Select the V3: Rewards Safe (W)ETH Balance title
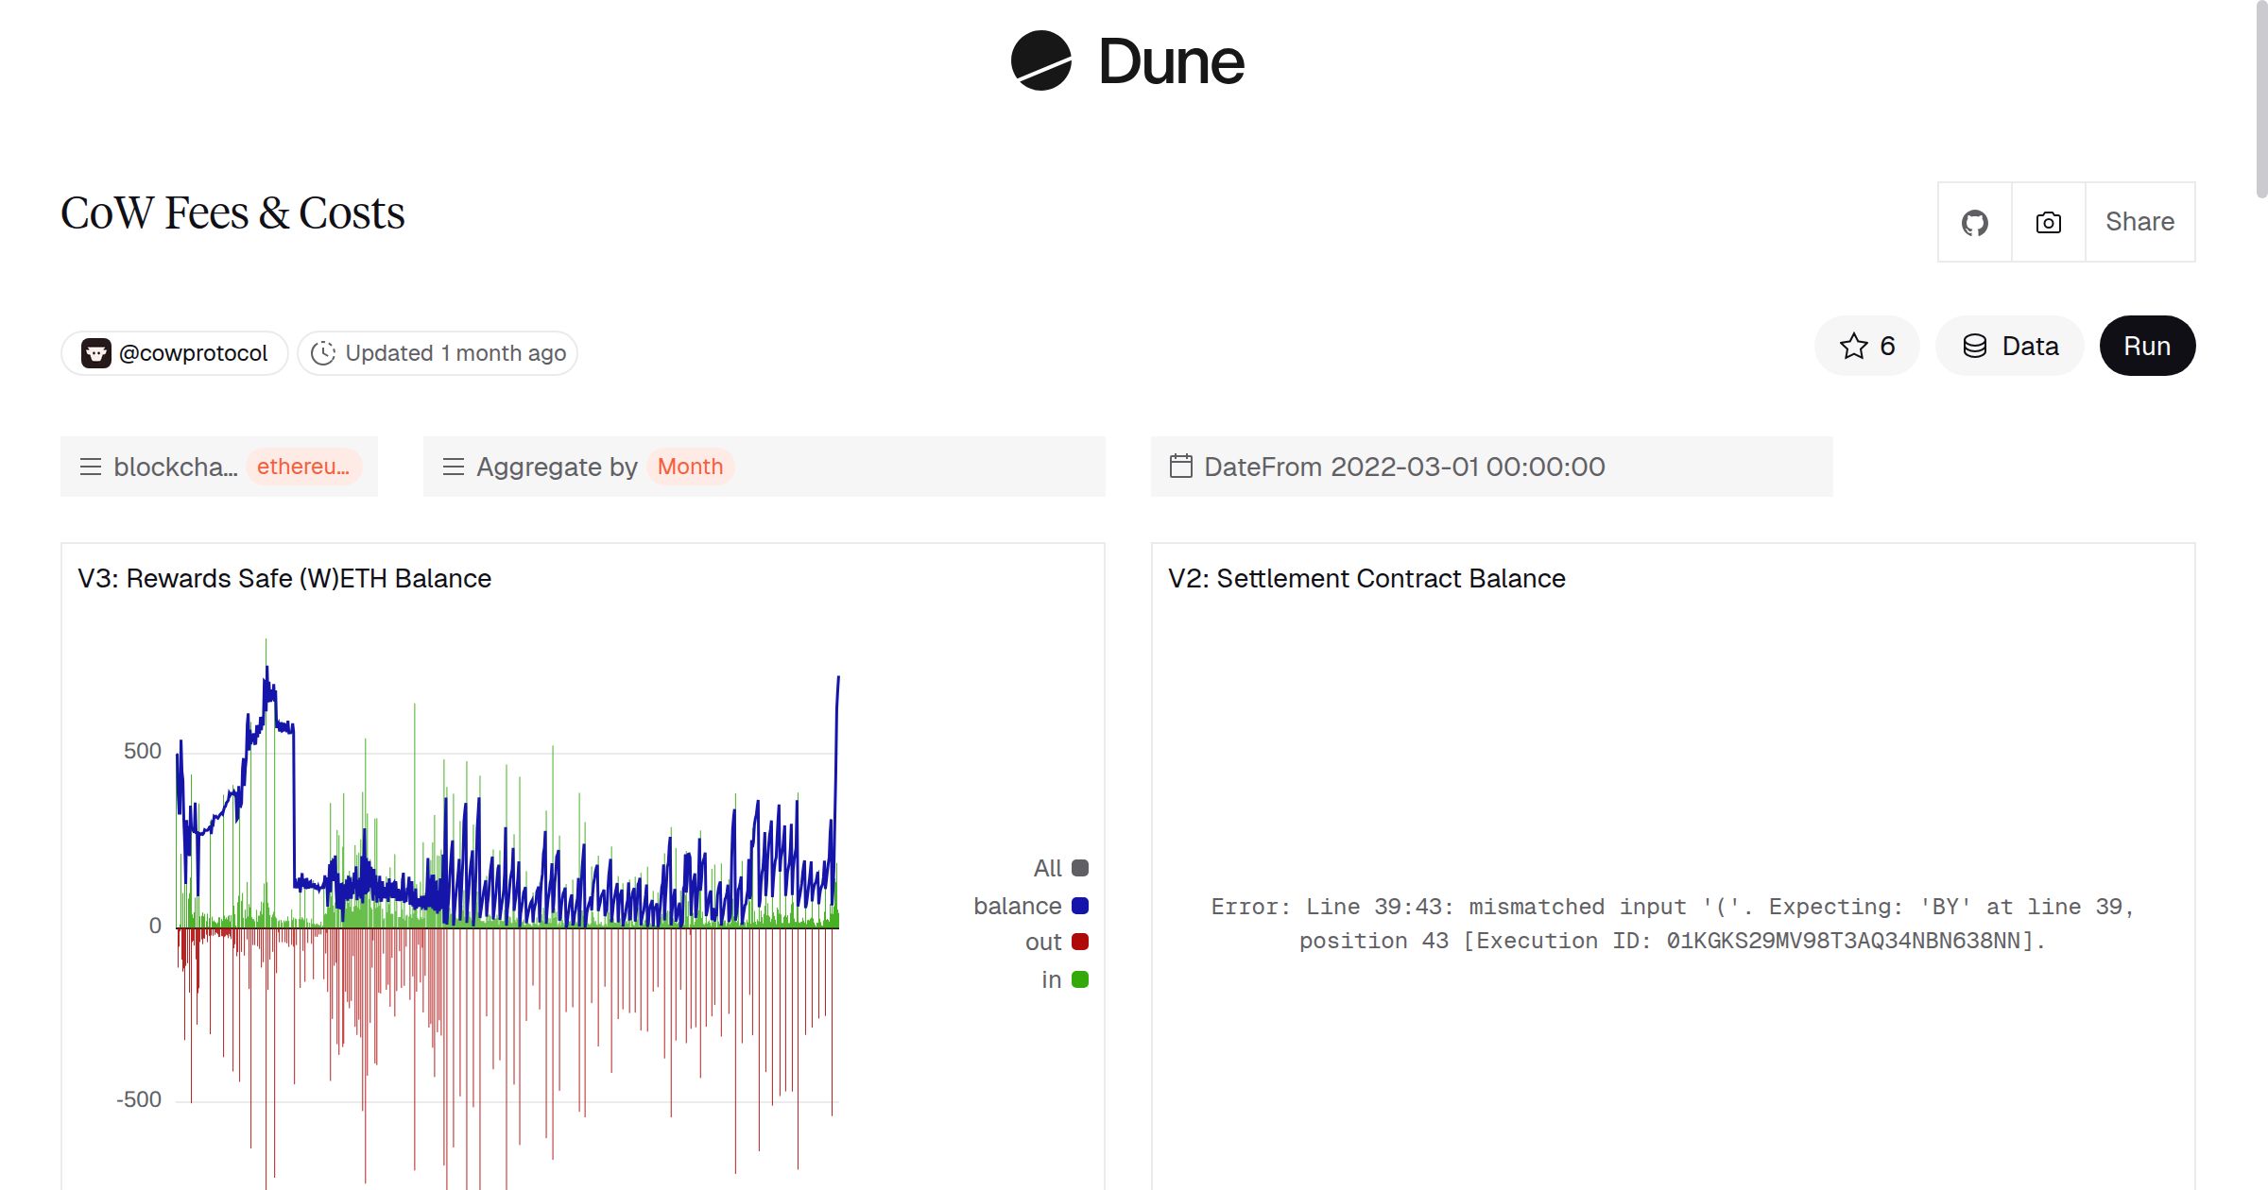The height and width of the screenshot is (1190, 2268). tap(283, 578)
